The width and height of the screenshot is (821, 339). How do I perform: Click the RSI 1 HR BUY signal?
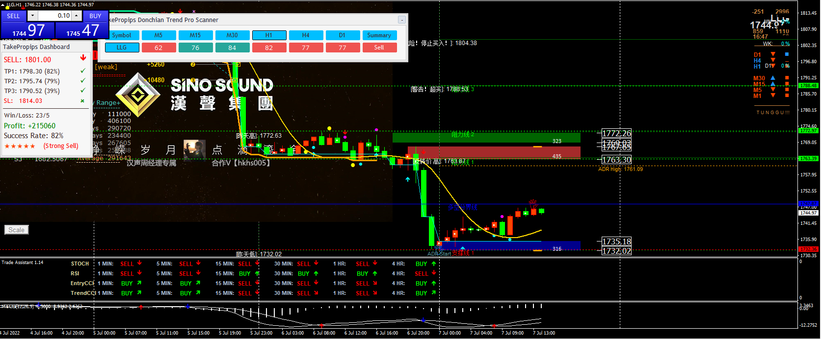(367, 273)
